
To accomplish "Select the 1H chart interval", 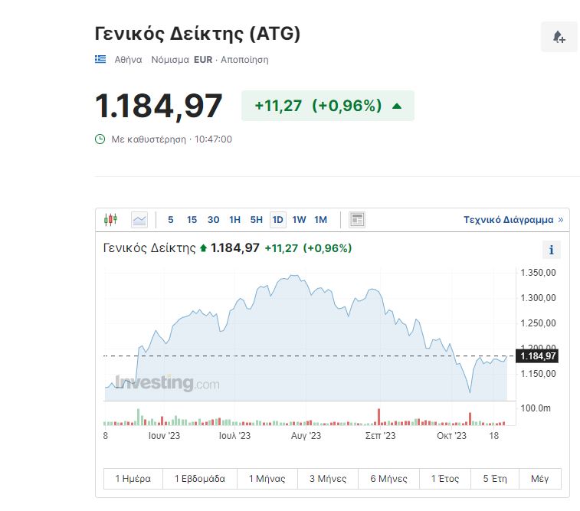I will (234, 220).
